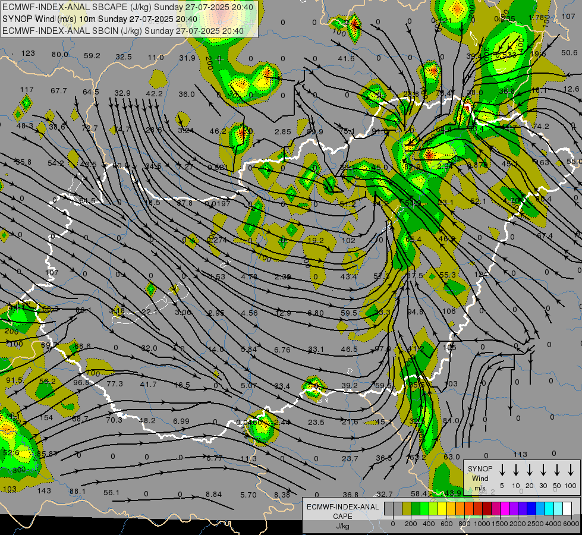Click the 23.5 value
582x535 pixels.
[316, 423]
